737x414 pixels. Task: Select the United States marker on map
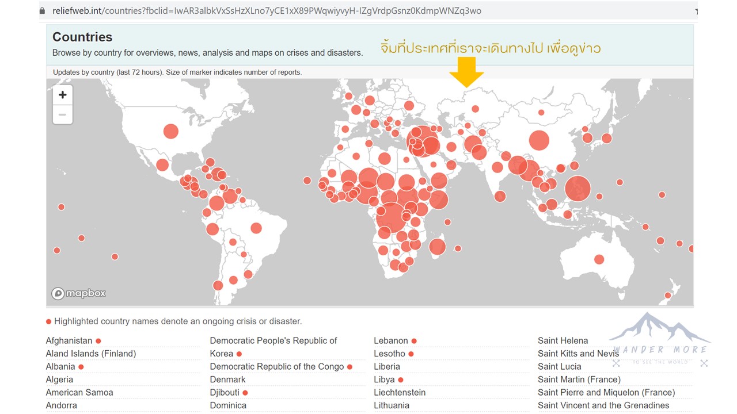click(170, 131)
